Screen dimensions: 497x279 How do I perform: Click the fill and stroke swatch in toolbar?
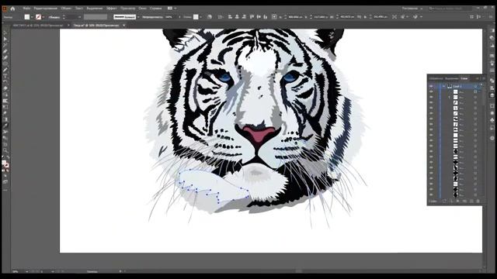(x=5, y=164)
